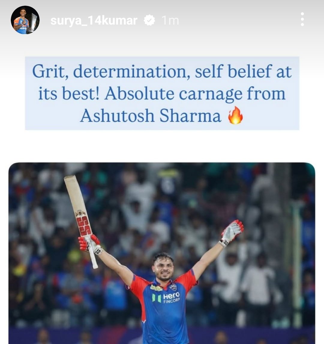Image resolution: width=324 pixels, height=344 pixels.
Task: Tap the name Ashutosh Sharma in the caption
Action: click(151, 116)
